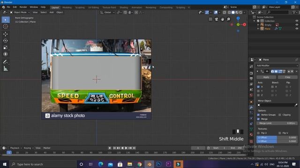The image size is (300, 168).
Task: Enable Flip U texture checkbox
Action: (258, 133)
